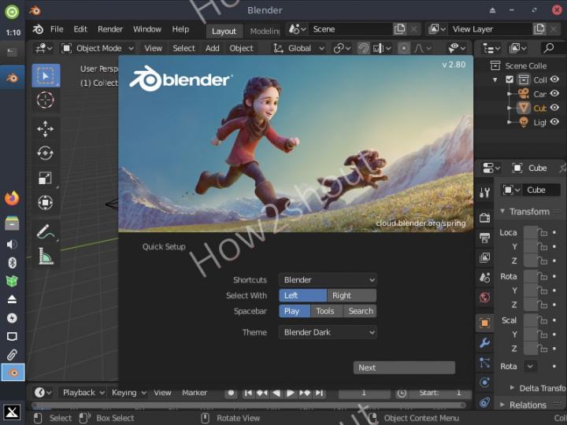Set Spacebar action to Search
The height and width of the screenshot is (425, 567).
tap(361, 311)
